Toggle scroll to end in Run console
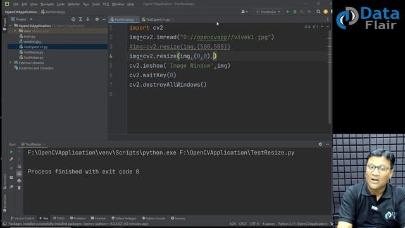 pyautogui.click(x=19, y=174)
